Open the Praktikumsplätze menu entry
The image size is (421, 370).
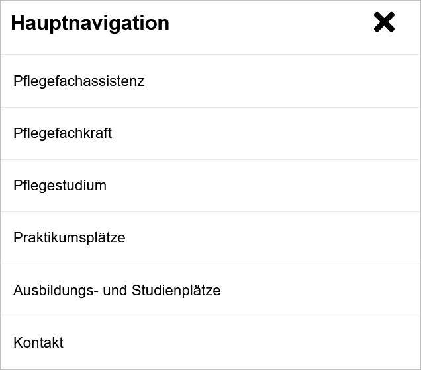(x=70, y=238)
